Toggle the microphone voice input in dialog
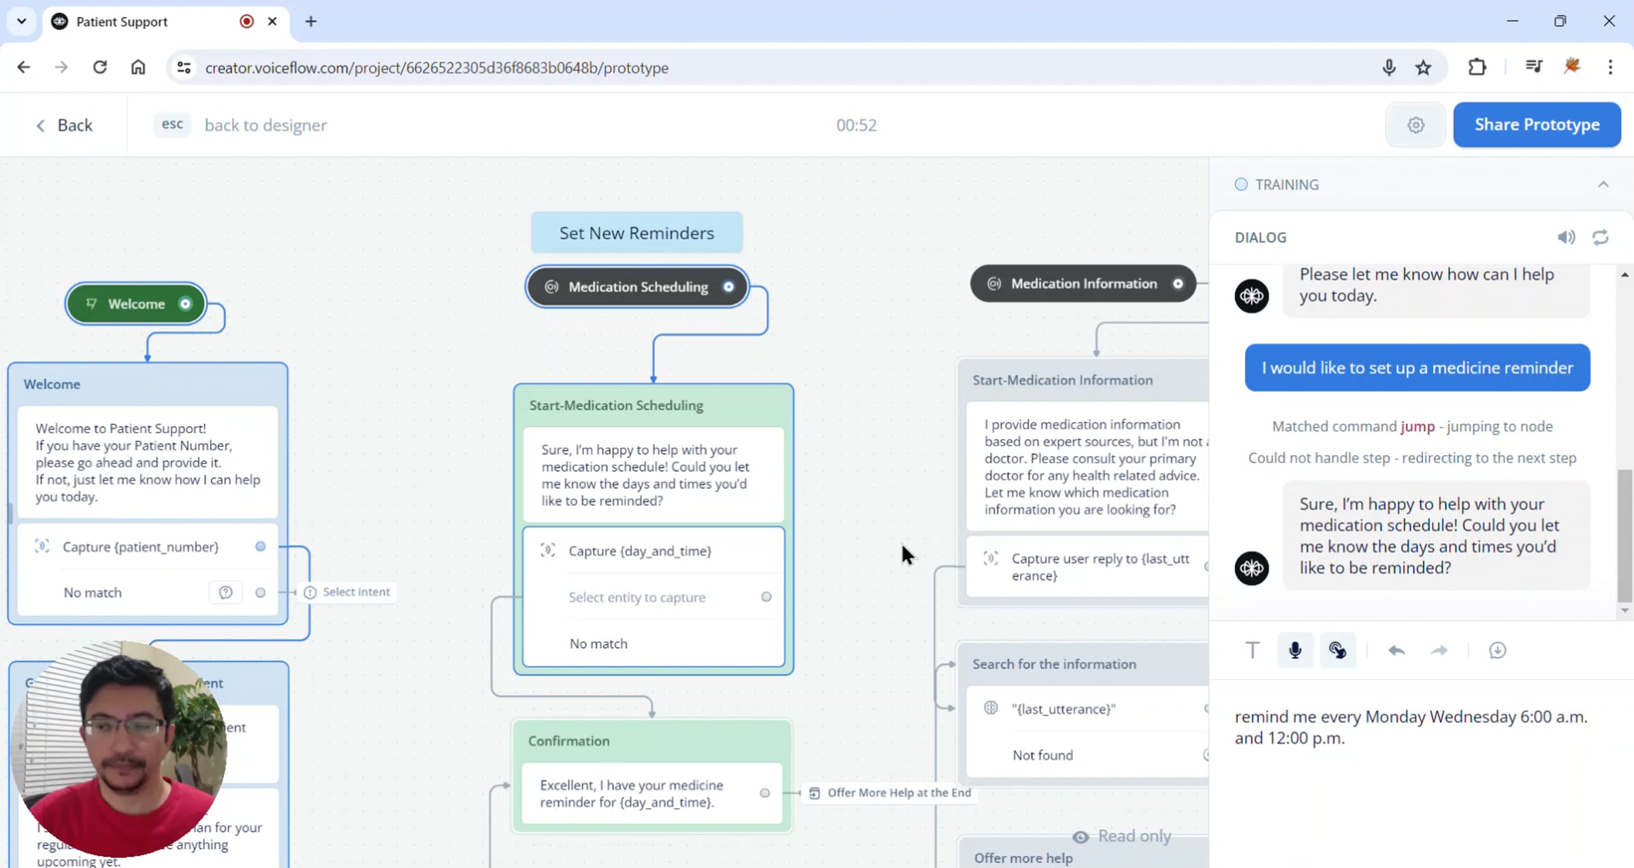Viewport: 1634px width, 868px height. [1295, 650]
